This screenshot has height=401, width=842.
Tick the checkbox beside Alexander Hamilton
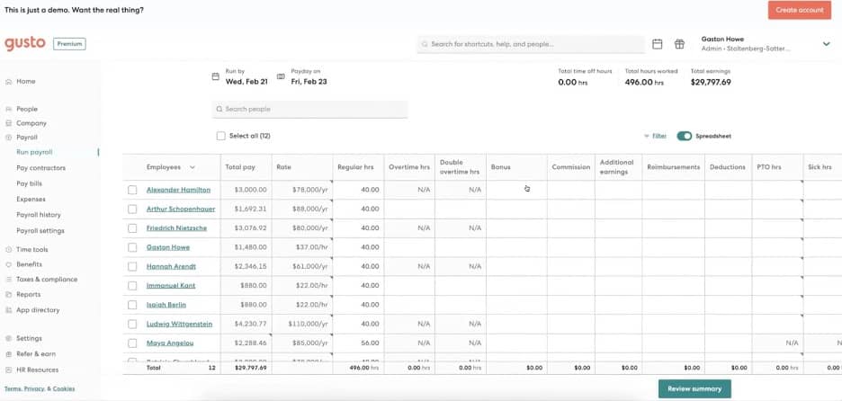click(132, 190)
